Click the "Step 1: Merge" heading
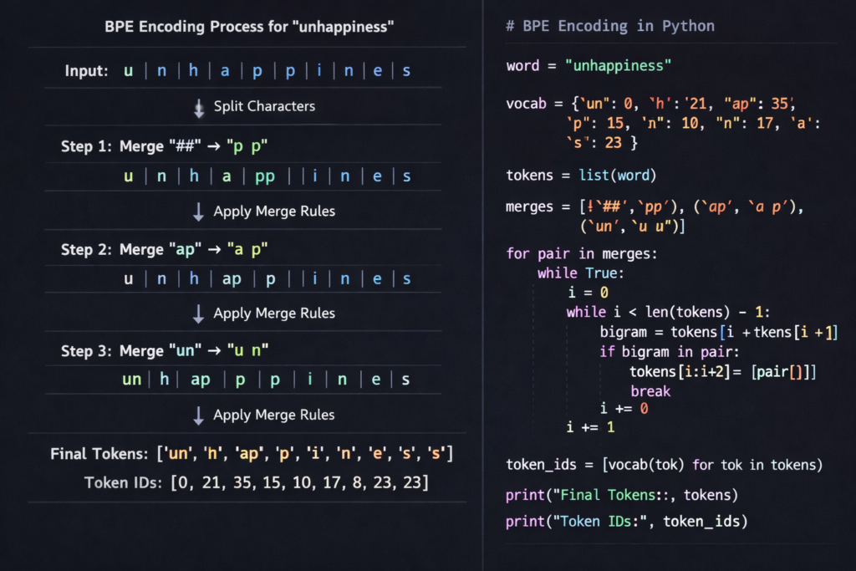The height and width of the screenshot is (571, 856). coord(112,146)
